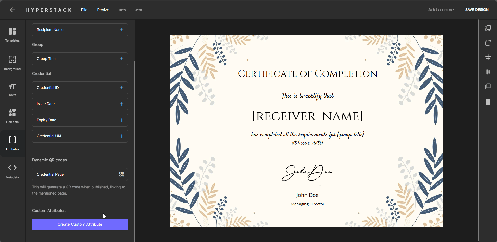The width and height of the screenshot is (497, 242).
Task: Click the undo icon
Action: (123, 10)
